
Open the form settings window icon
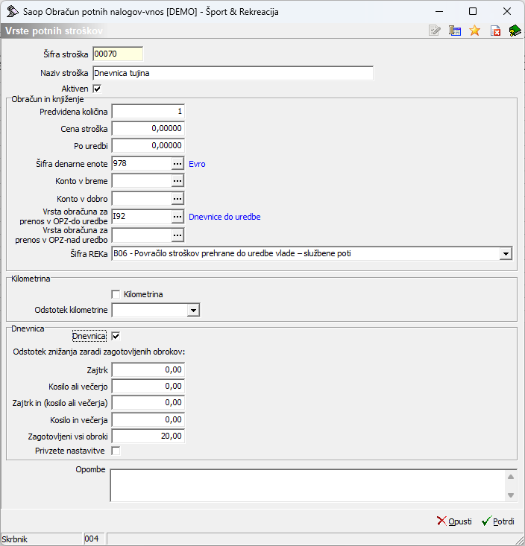pos(455,31)
